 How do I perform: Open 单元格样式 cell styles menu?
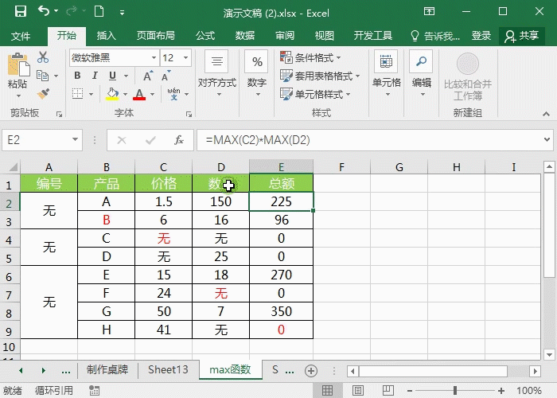pyautogui.click(x=315, y=94)
